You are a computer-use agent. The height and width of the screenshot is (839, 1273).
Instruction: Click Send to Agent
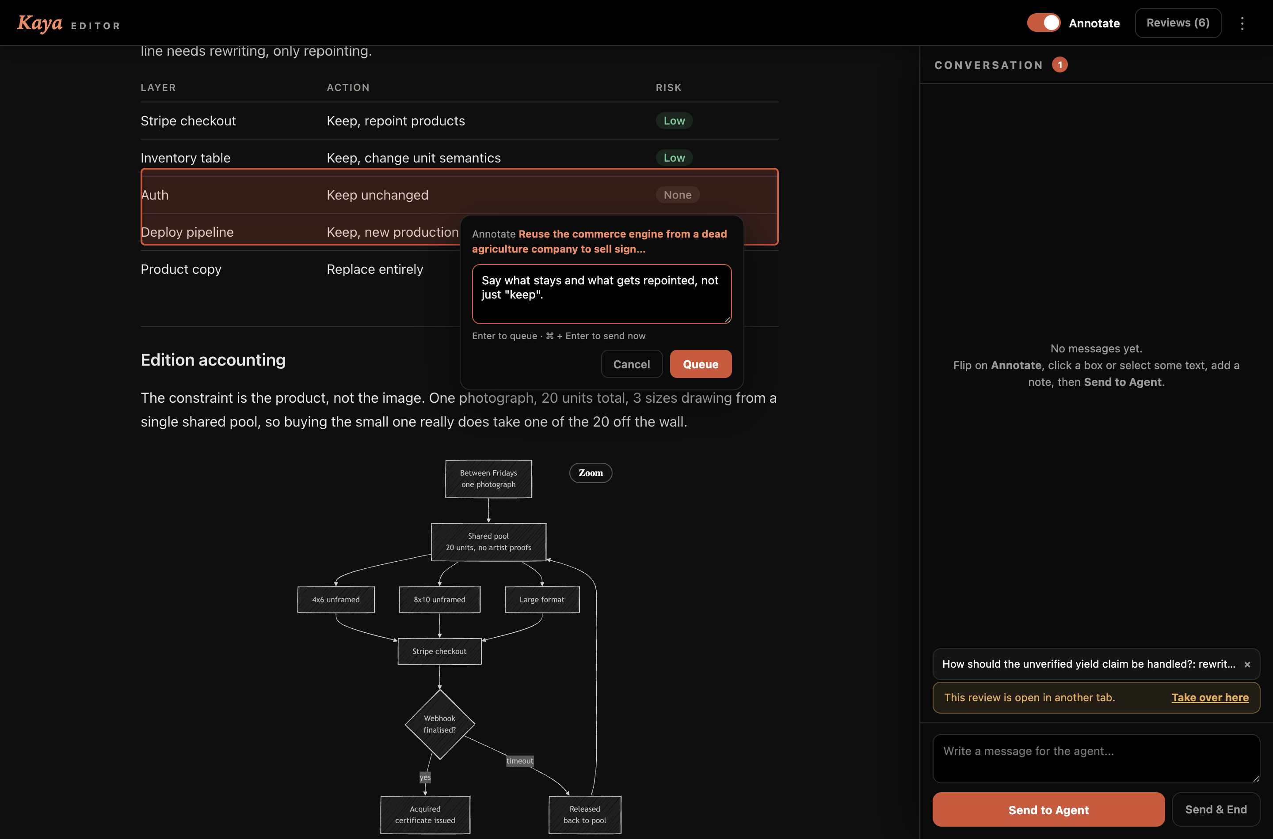(1048, 809)
